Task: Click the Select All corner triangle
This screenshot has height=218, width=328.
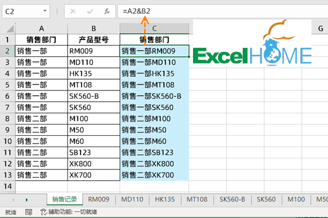Action: [10, 28]
